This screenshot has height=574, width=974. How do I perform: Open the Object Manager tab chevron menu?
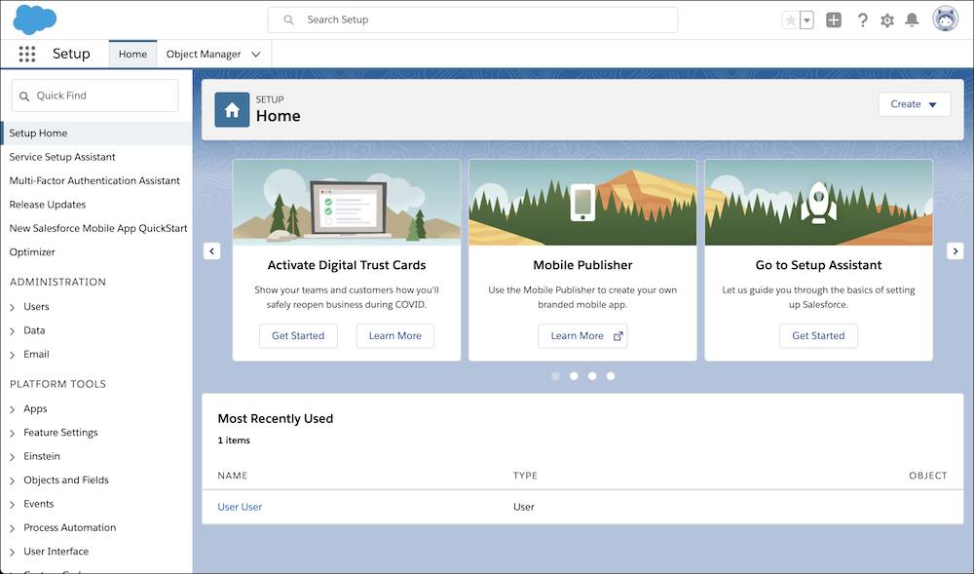tap(256, 54)
